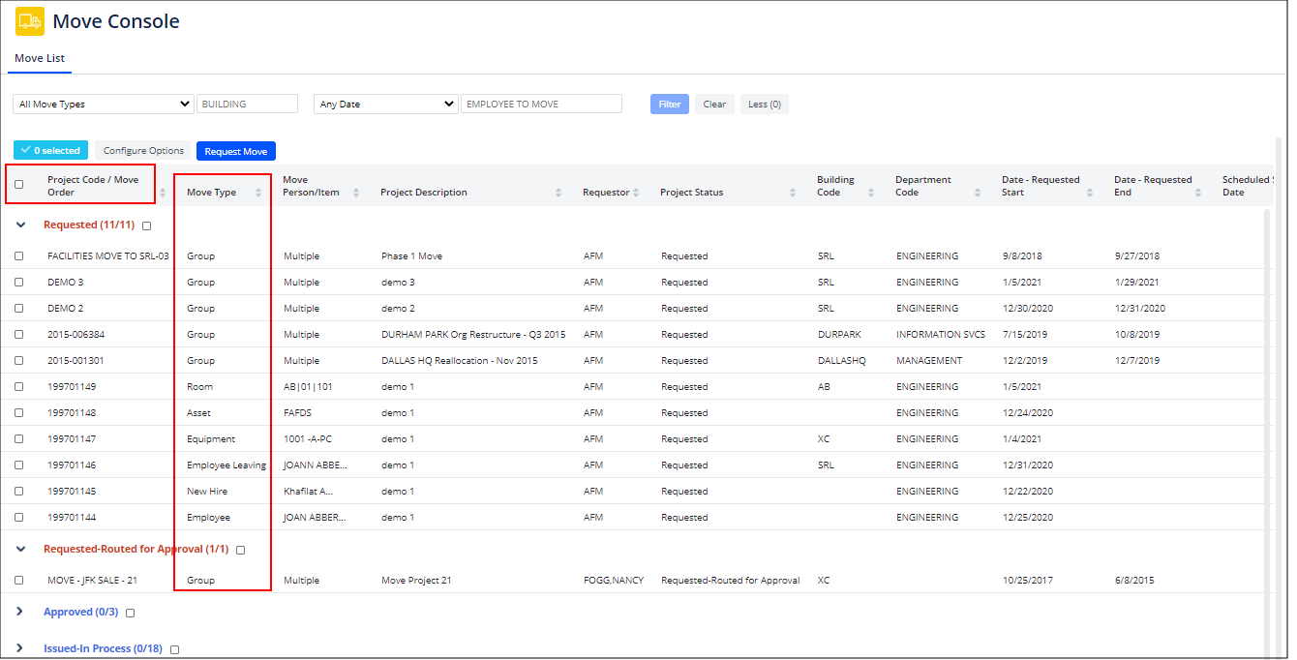This screenshot has width=1297, height=660.
Task: Click the Move Person/Item sort arrows
Action: [x=356, y=193]
